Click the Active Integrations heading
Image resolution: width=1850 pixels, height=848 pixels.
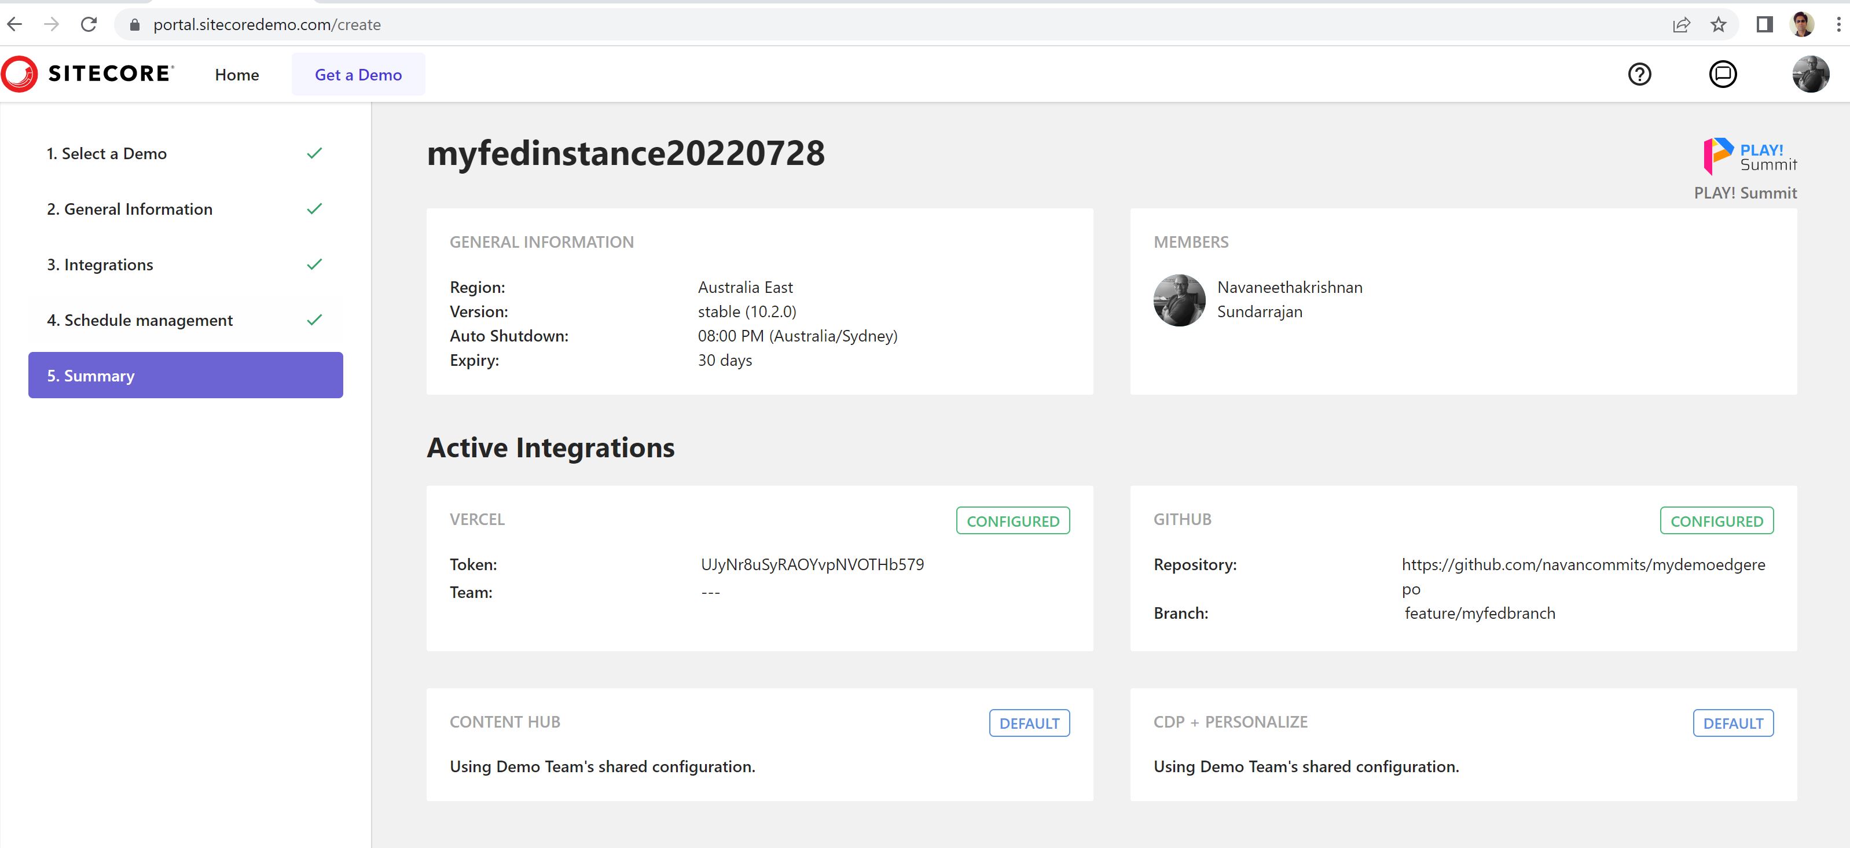click(x=550, y=447)
